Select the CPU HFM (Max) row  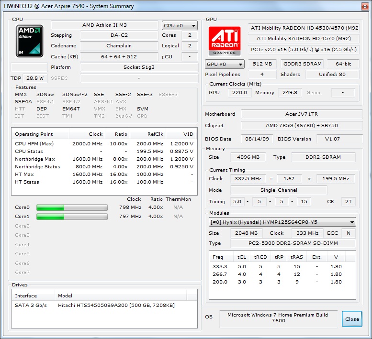(x=104, y=144)
